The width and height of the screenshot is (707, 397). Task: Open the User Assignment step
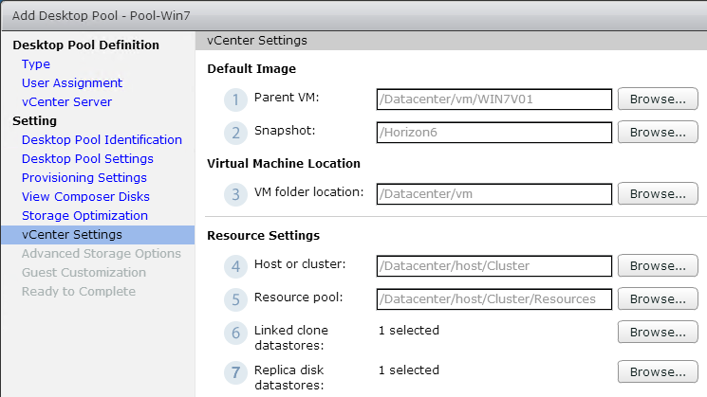[72, 82]
